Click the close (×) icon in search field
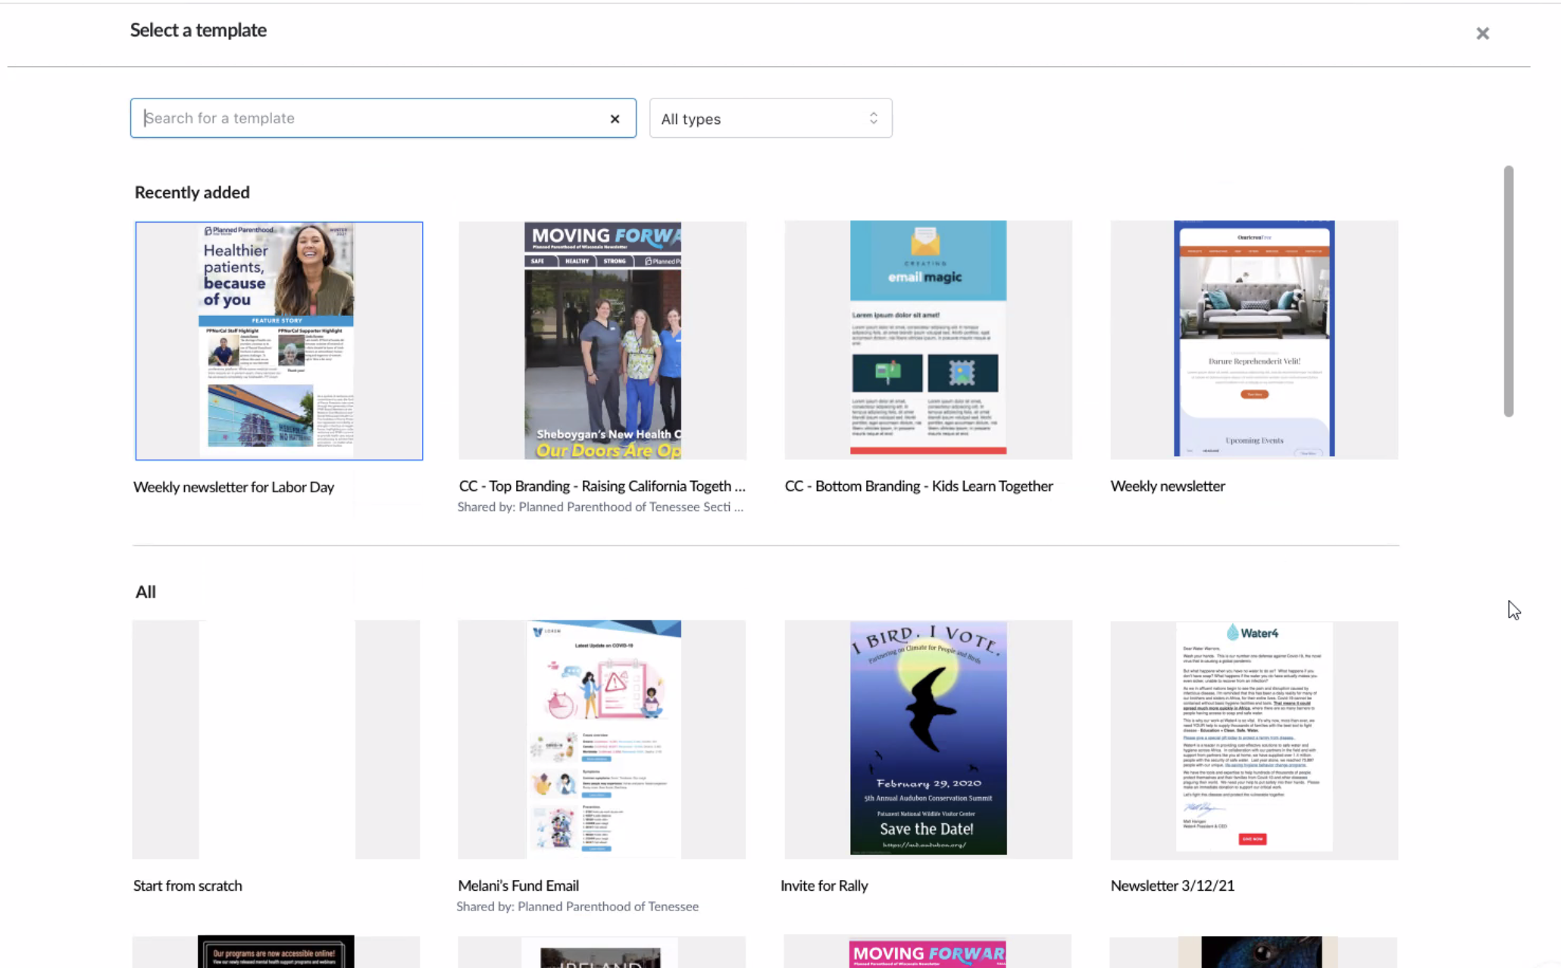 (615, 117)
